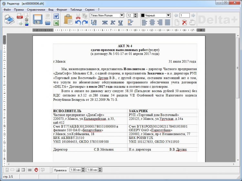Open the Правка menu
This screenshot has width=242, height=181.
pos(19,10)
